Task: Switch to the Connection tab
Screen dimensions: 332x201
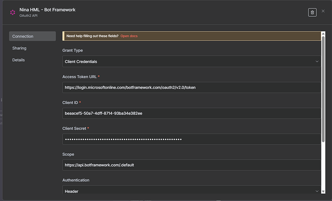Action: coord(32,36)
